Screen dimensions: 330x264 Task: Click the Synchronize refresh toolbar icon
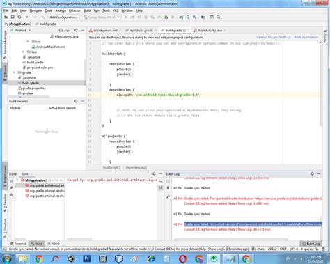point(19,17)
